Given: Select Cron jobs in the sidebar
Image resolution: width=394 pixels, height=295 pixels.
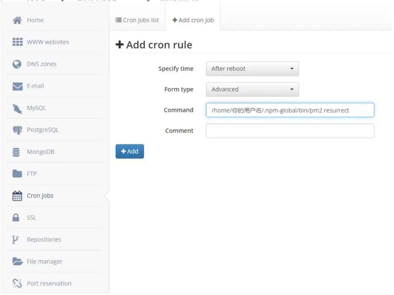Looking at the screenshot, I should coord(40,196).
